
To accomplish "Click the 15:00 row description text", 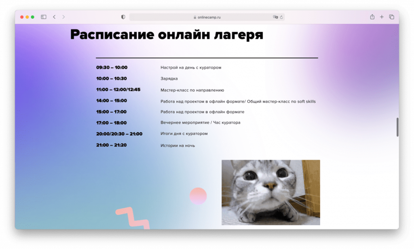I will [x=202, y=112].
